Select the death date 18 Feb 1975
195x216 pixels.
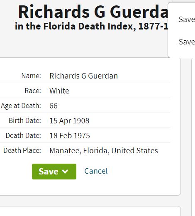click(x=70, y=136)
